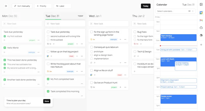Viewport: 205px width, 111px height.
Task: Click the priority chevron on follow up task
Action: tap(77, 56)
